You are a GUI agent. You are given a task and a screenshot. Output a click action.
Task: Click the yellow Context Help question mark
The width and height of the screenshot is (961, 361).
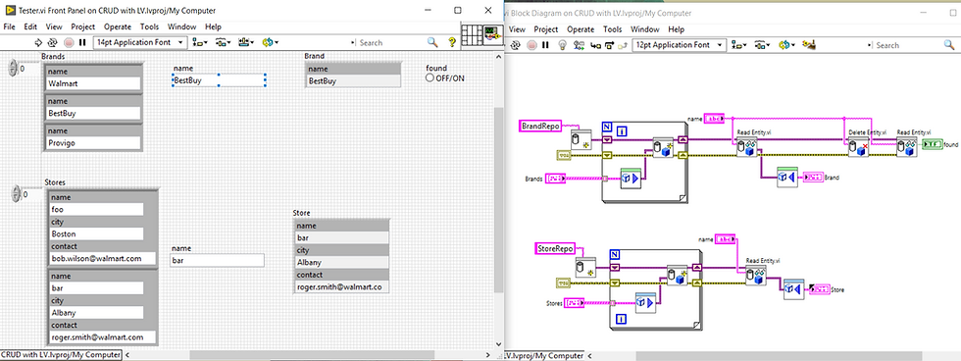point(452,41)
